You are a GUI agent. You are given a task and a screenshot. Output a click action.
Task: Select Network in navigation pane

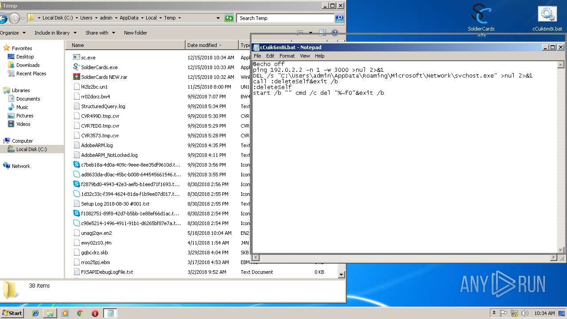click(x=21, y=166)
